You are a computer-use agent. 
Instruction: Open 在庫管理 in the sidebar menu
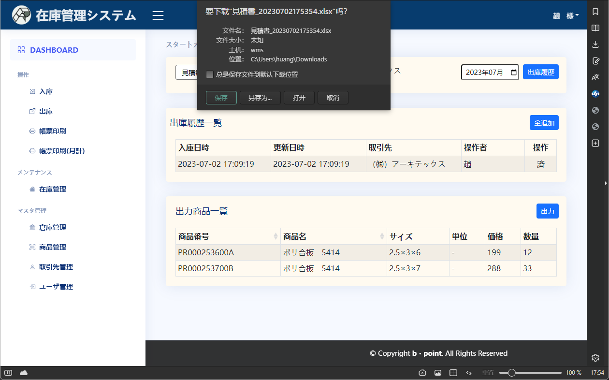52,190
